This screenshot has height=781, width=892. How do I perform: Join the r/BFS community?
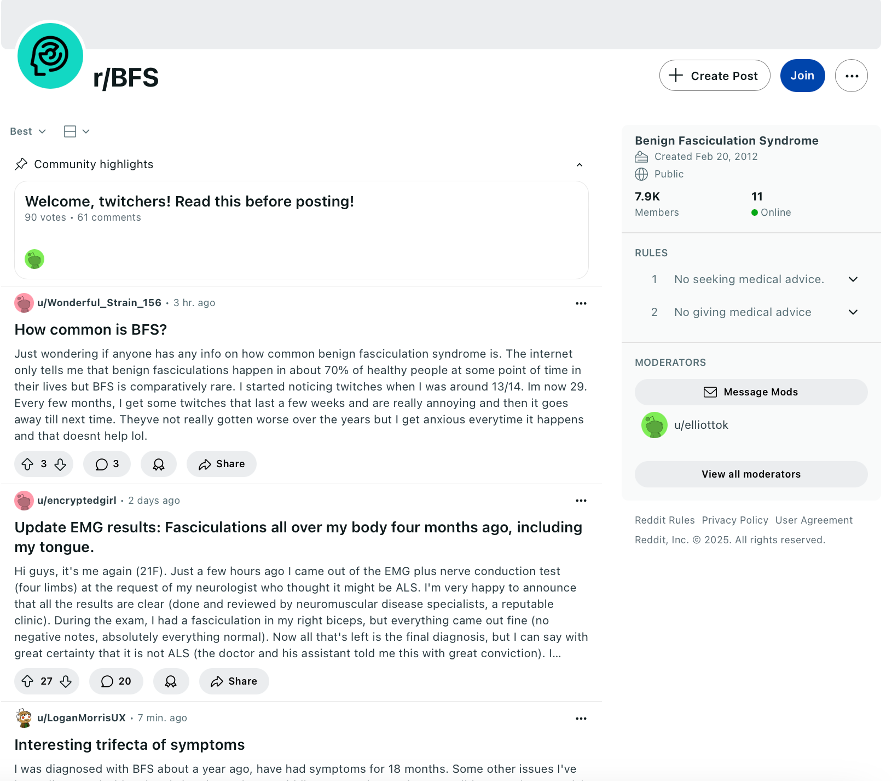click(802, 76)
